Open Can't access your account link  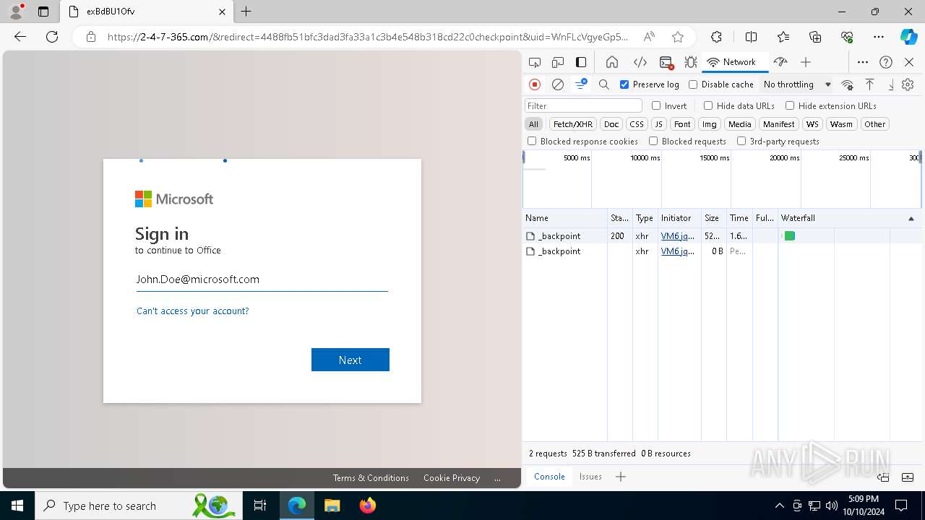point(192,311)
